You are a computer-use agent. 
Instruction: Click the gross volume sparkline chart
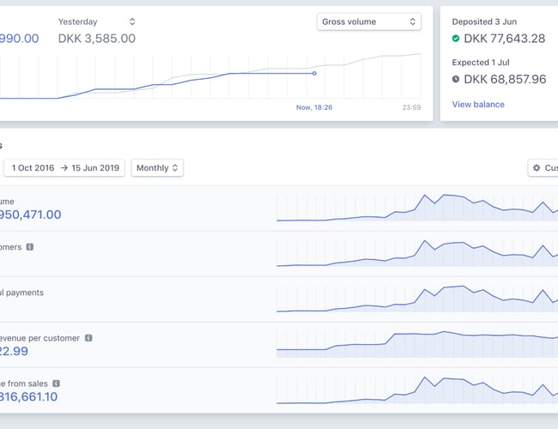pos(417,208)
